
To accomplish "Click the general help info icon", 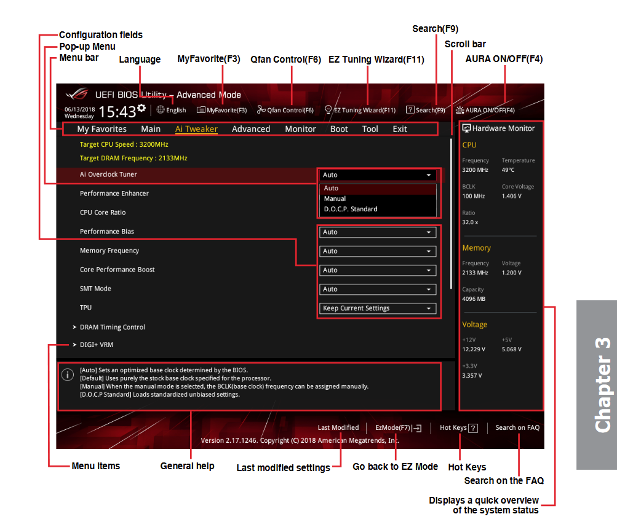I will [x=68, y=375].
